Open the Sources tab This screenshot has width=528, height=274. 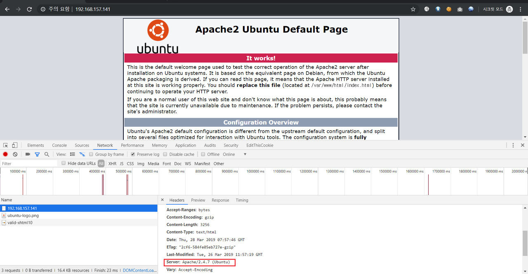click(x=82, y=145)
